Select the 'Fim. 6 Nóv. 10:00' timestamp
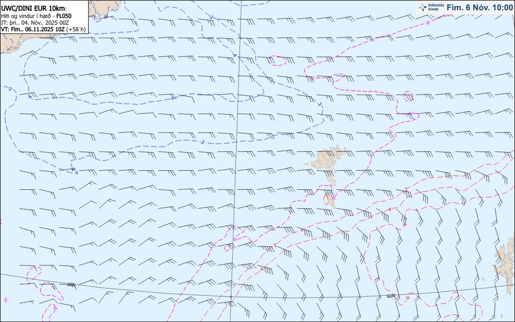This screenshot has height=322, width=515. click(479, 7)
